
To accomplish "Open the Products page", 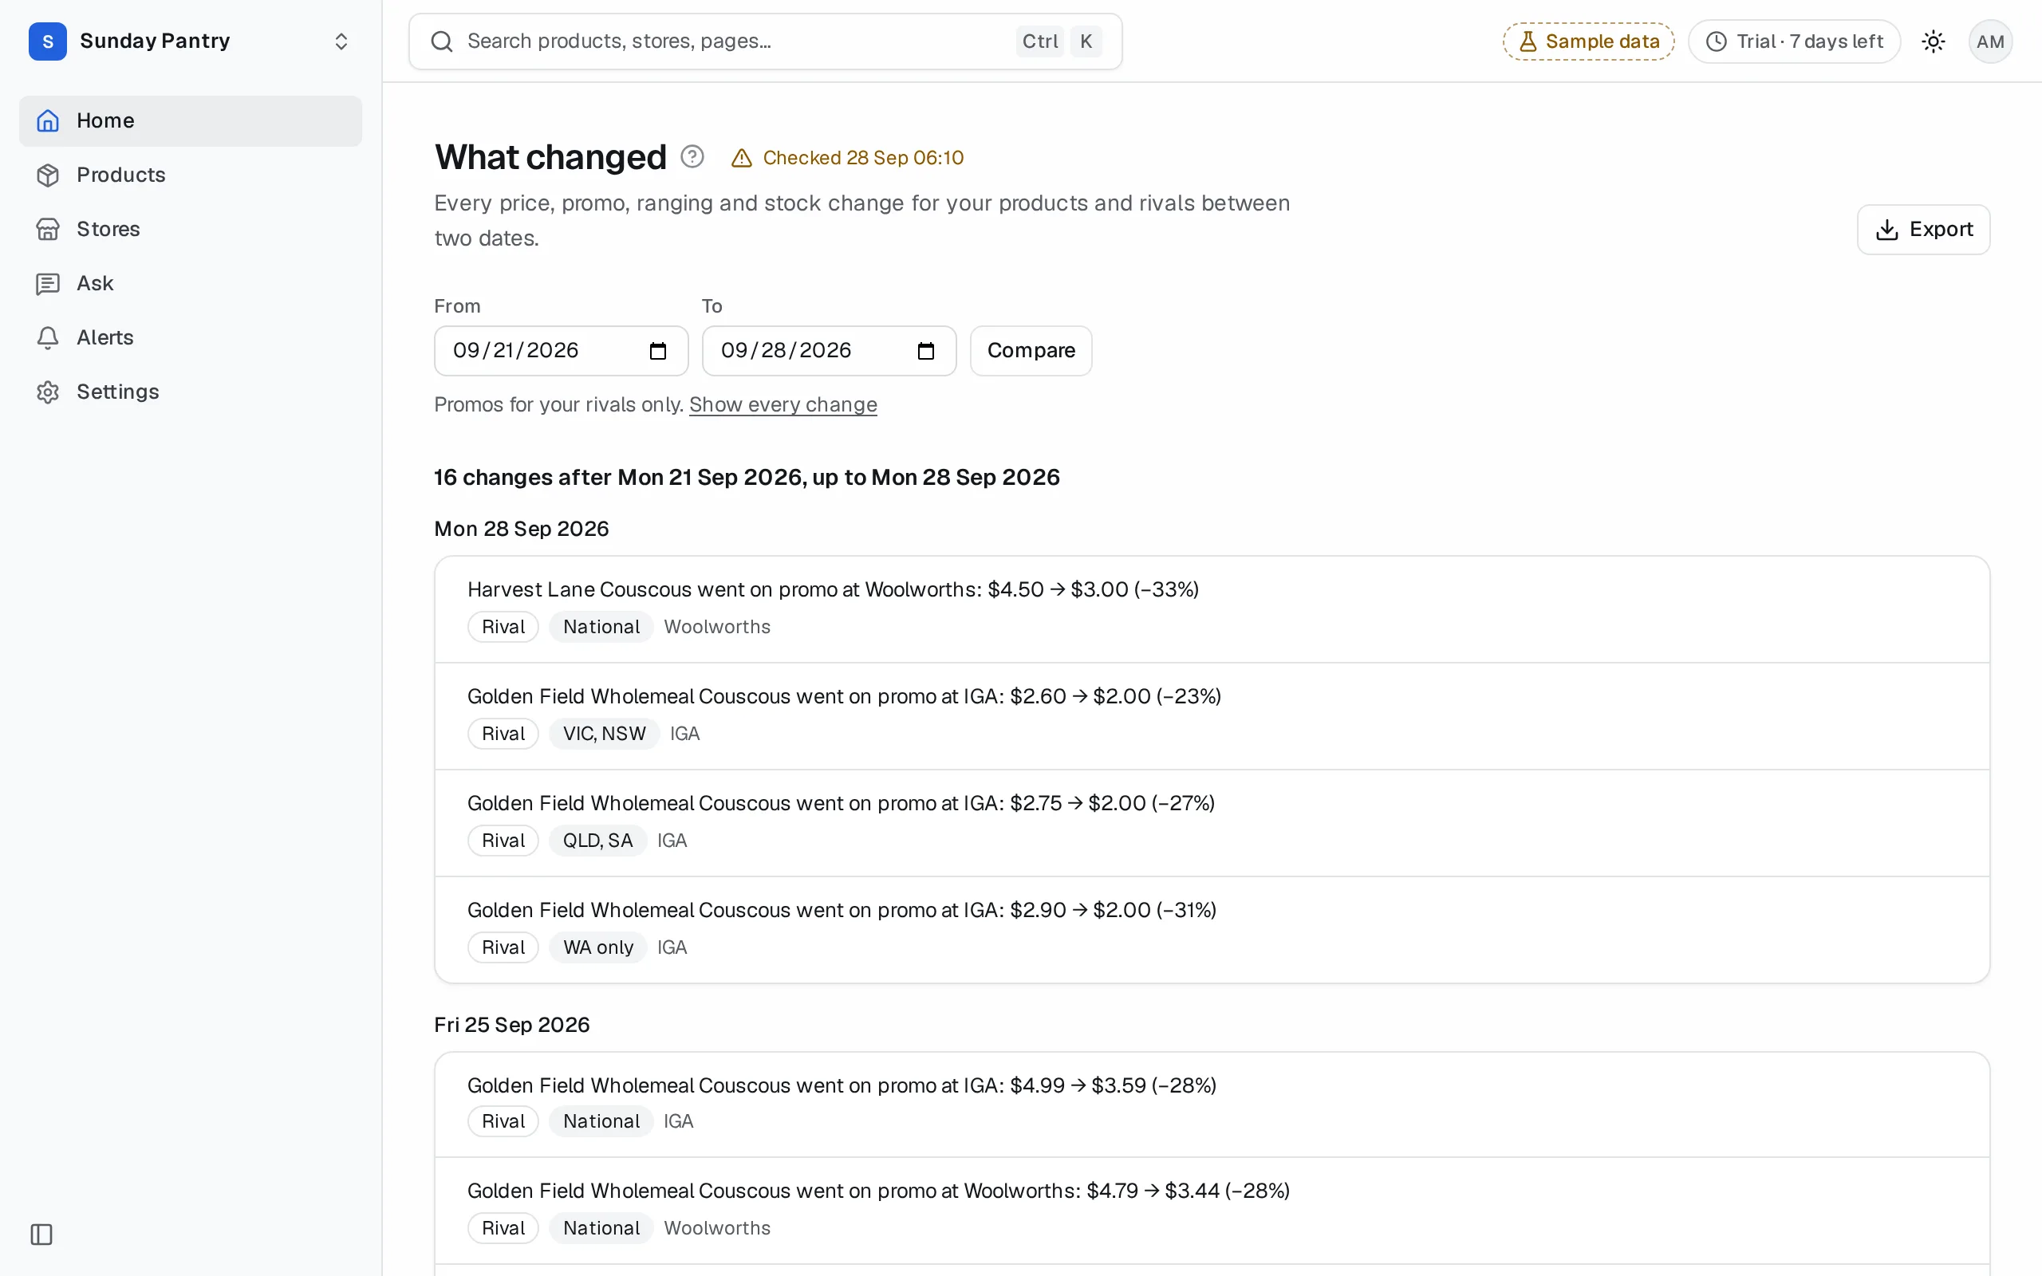I will coord(190,175).
